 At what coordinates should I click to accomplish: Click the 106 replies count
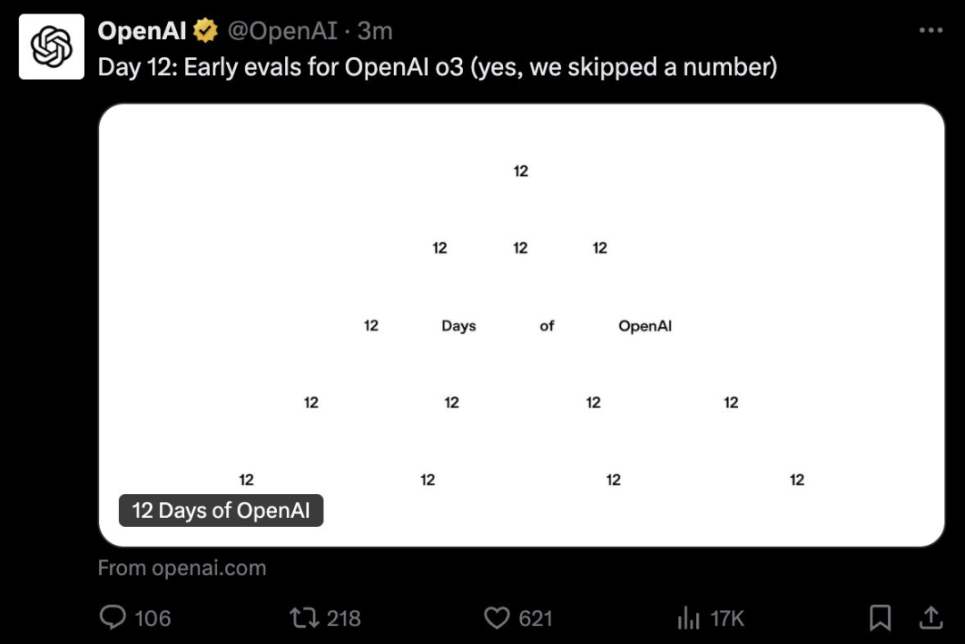coord(153,617)
